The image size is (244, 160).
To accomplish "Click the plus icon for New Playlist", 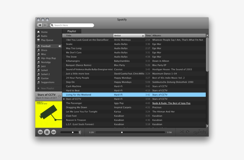I will coord(38,88).
